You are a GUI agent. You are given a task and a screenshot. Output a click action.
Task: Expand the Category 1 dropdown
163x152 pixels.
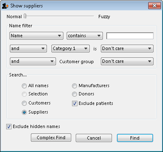point(70,48)
